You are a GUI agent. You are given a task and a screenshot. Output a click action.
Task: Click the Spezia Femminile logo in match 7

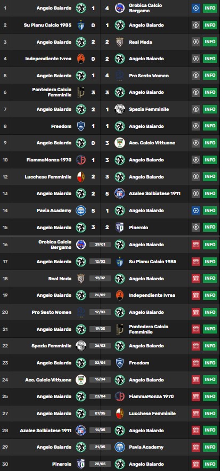[x=120, y=109]
